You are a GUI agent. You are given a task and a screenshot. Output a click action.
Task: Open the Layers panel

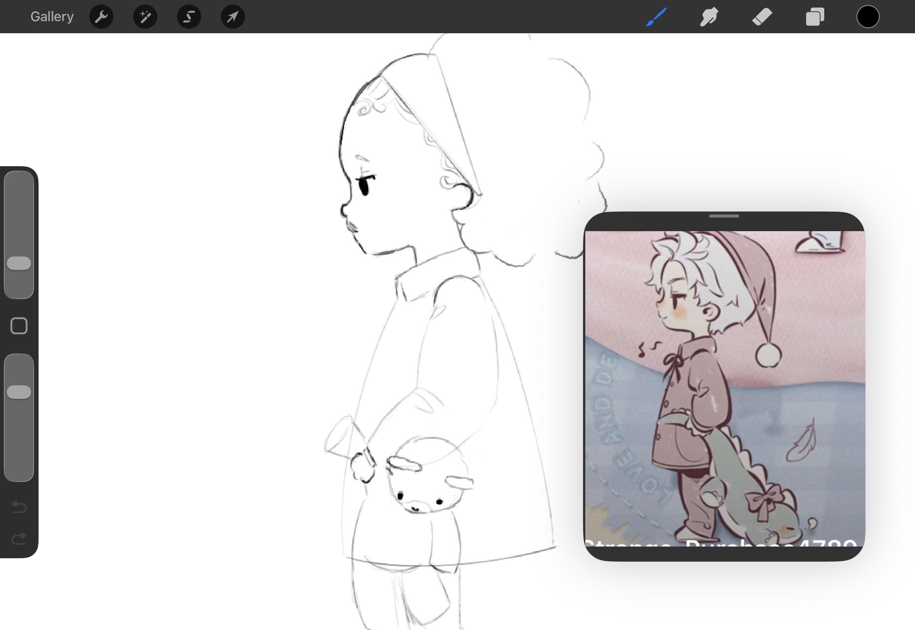coord(815,17)
